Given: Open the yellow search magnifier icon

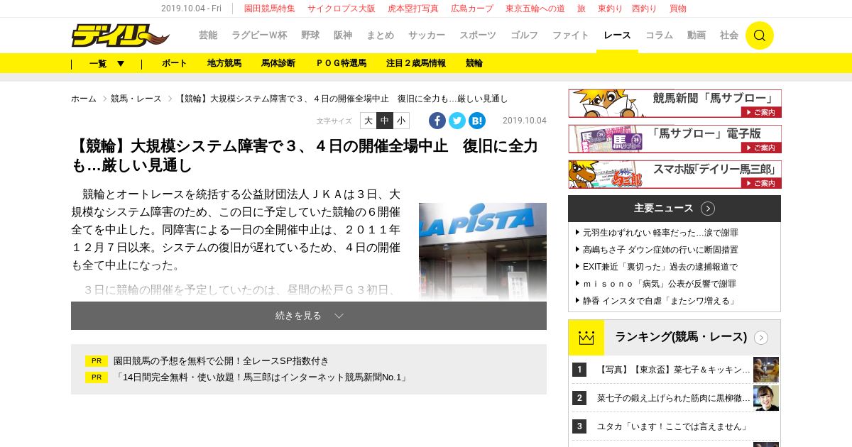Looking at the screenshot, I should (759, 35).
